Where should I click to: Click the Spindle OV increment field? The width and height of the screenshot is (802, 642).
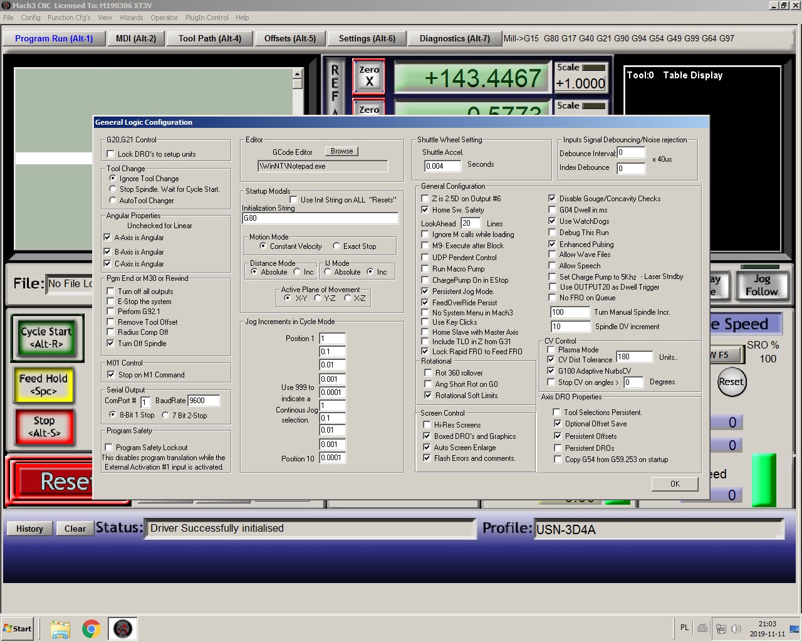tap(570, 327)
